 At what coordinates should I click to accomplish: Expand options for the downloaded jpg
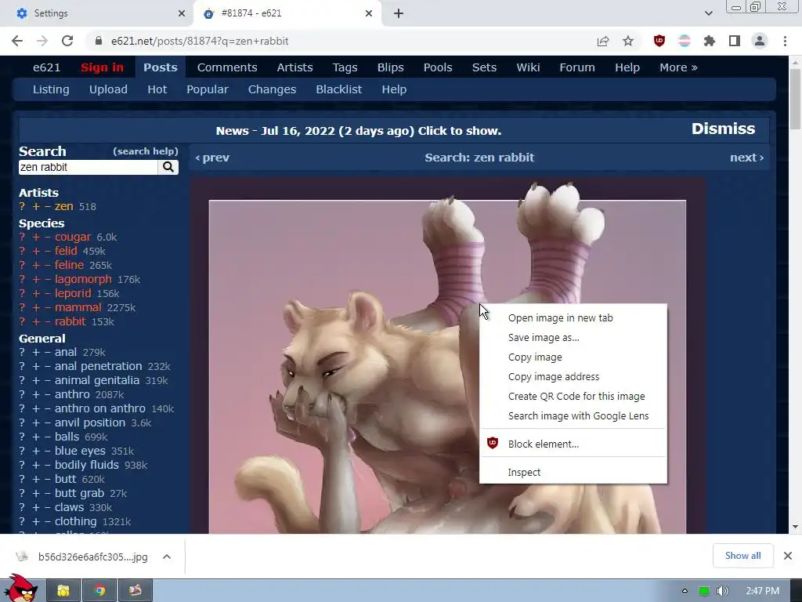167,557
